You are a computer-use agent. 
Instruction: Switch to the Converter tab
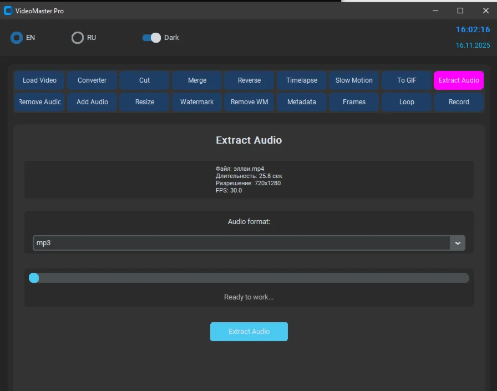tap(92, 80)
